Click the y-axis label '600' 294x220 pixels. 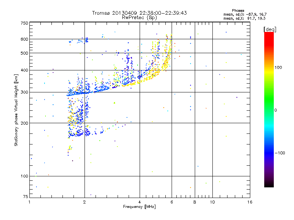coord(25,39)
